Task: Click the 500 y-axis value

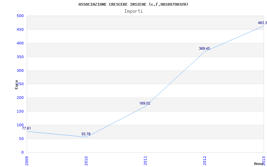Action: 20,16
